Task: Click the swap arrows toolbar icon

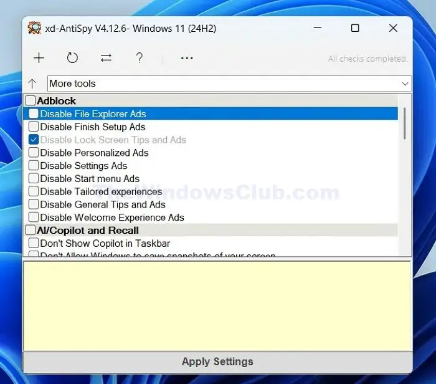Action: [x=106, y=58]
